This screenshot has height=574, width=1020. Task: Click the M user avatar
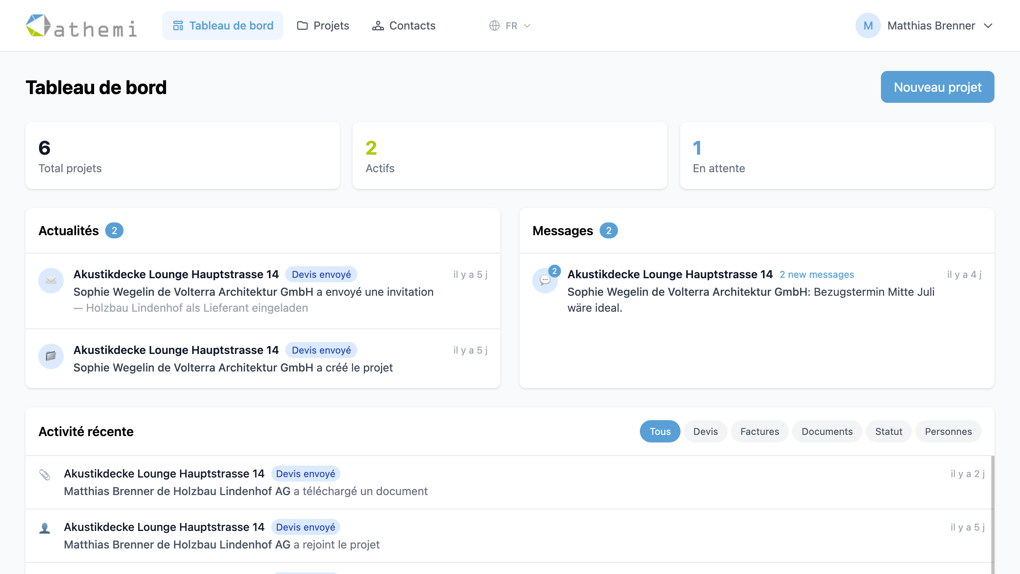[x=868, y=26]
